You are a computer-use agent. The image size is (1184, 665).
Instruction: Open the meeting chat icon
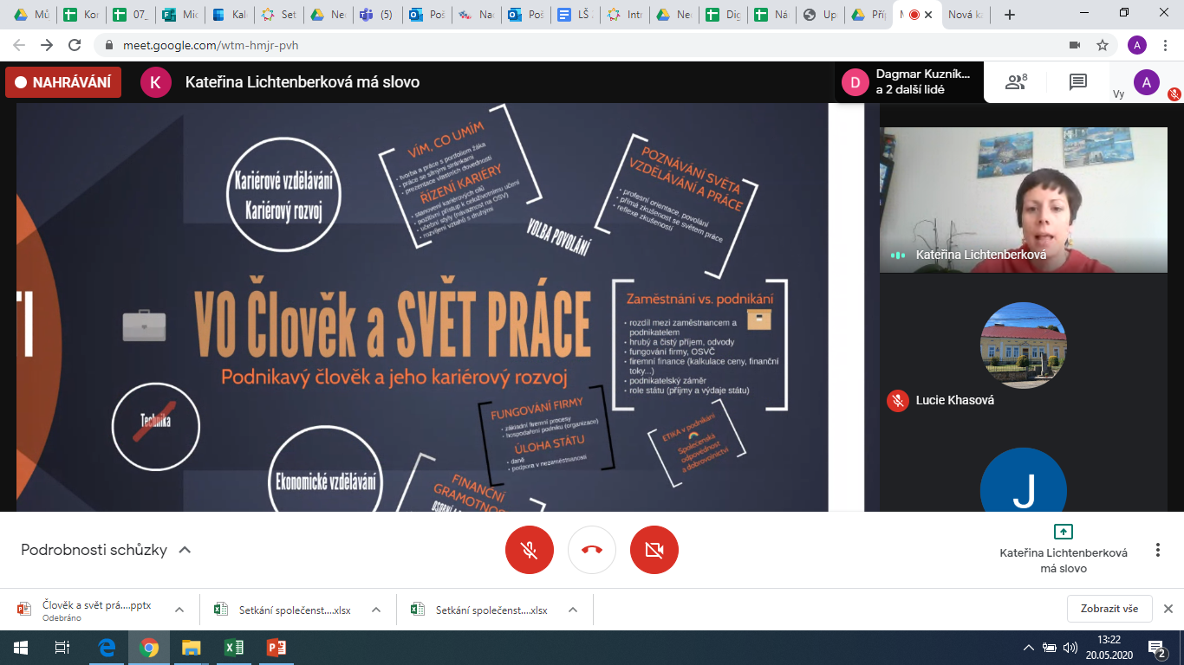tap(1077, 82)
